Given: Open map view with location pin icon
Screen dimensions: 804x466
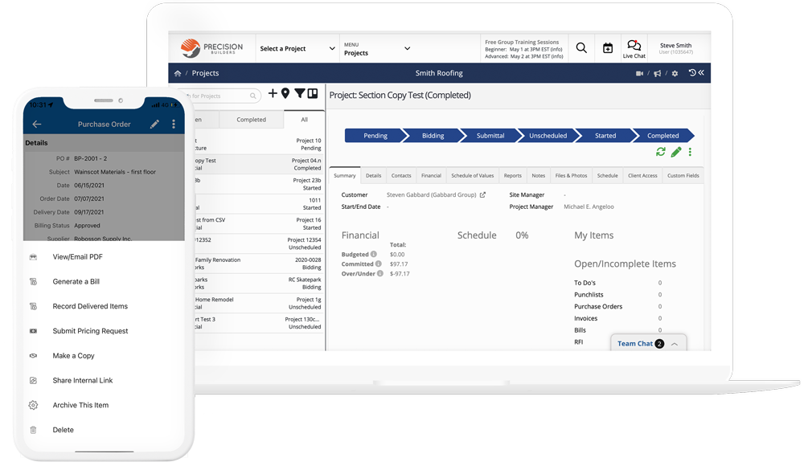Looking at the screenshot, I should [x=285, y=94].
